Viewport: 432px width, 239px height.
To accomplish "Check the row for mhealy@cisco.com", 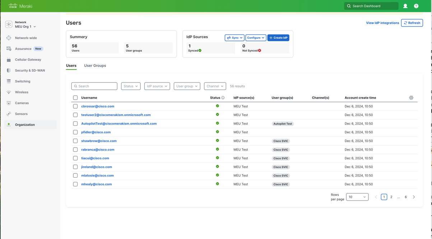I will (75, 184).
